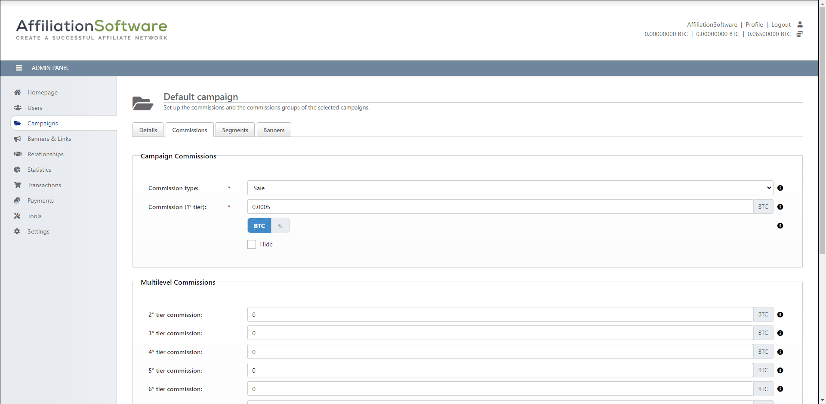Open Banners & Links megaphone icon
Screen dimensions: 826x404
[18, 139]
